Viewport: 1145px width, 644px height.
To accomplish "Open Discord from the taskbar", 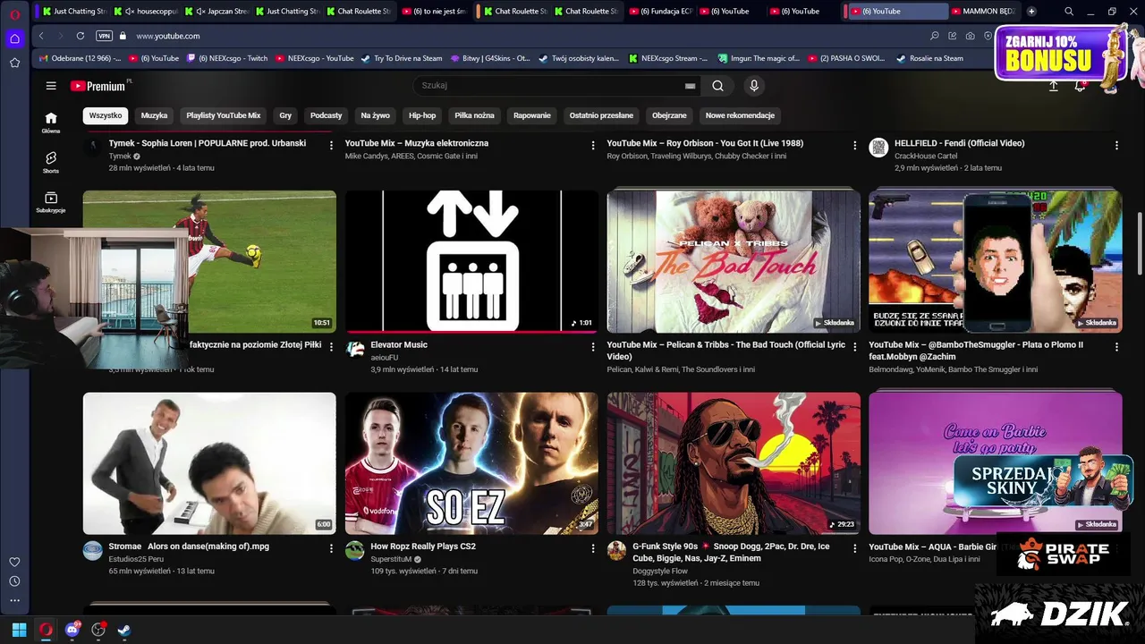I will (x=72, y=630).
